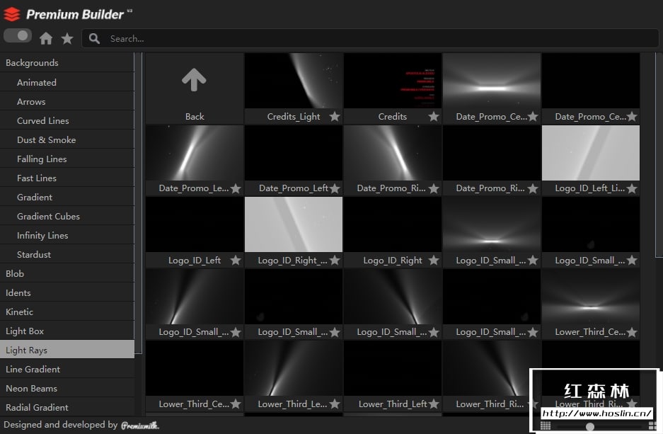Open the Blob category

pyautogui.click(x=67, y=274)
